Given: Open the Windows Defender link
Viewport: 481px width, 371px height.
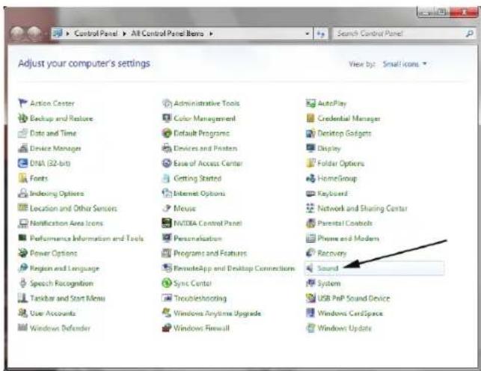Looking at the screenshot, I should tap(60, 328).
